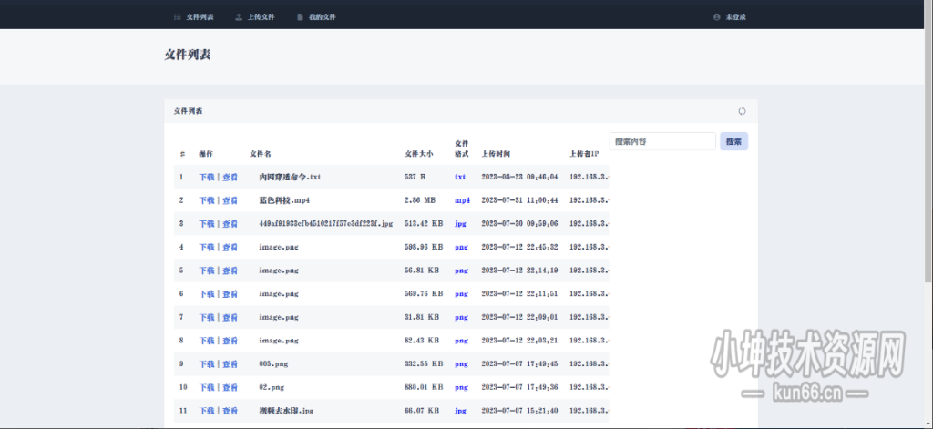Go to the 文件列表 navigation item
This screenshot has height=429, width=933.
tap(194, 17)
